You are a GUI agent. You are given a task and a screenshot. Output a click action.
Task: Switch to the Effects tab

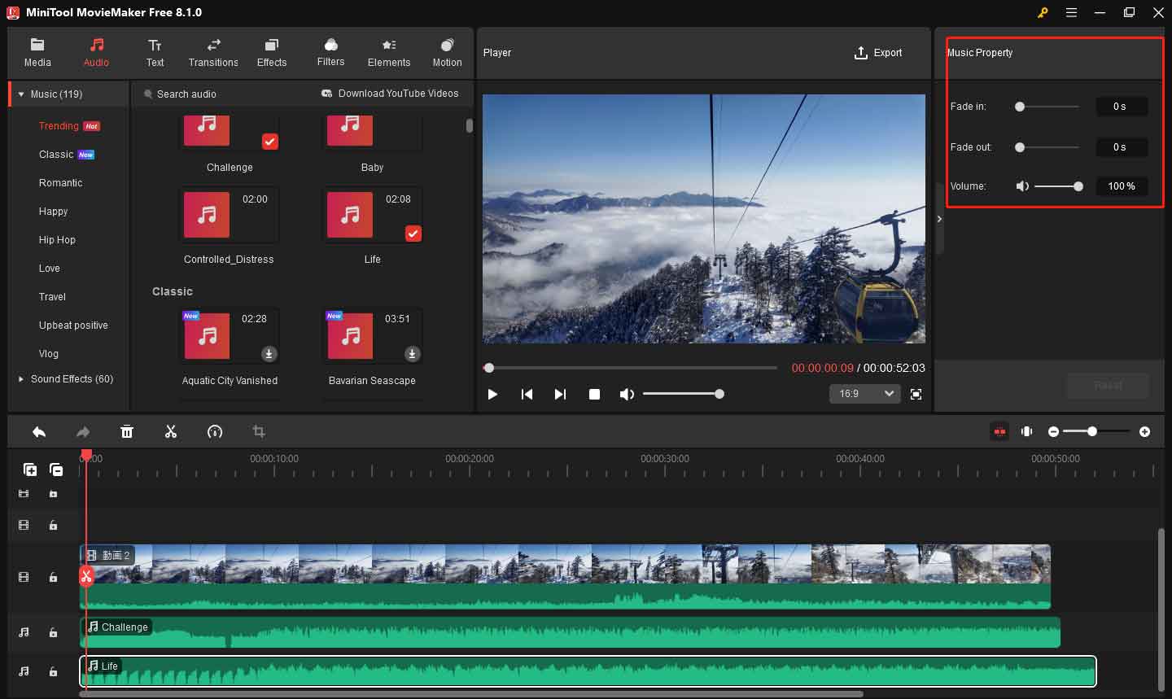click(272, 53)
